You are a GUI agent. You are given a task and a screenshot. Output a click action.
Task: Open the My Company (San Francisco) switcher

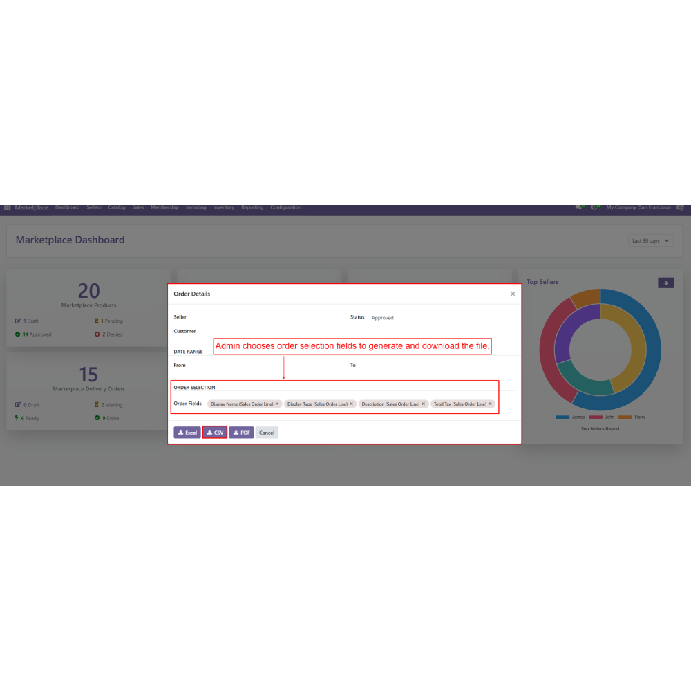pyautogui.click(x=638, y=207)
